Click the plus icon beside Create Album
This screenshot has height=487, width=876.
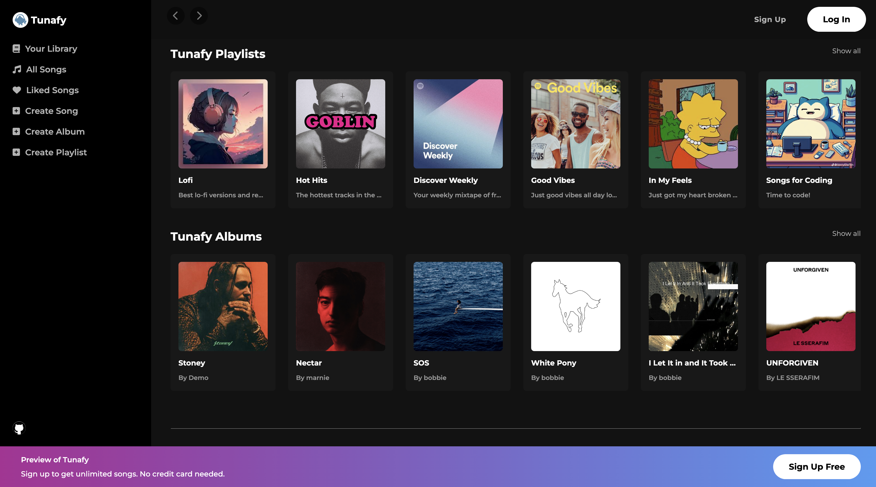[x=16, y=132]
